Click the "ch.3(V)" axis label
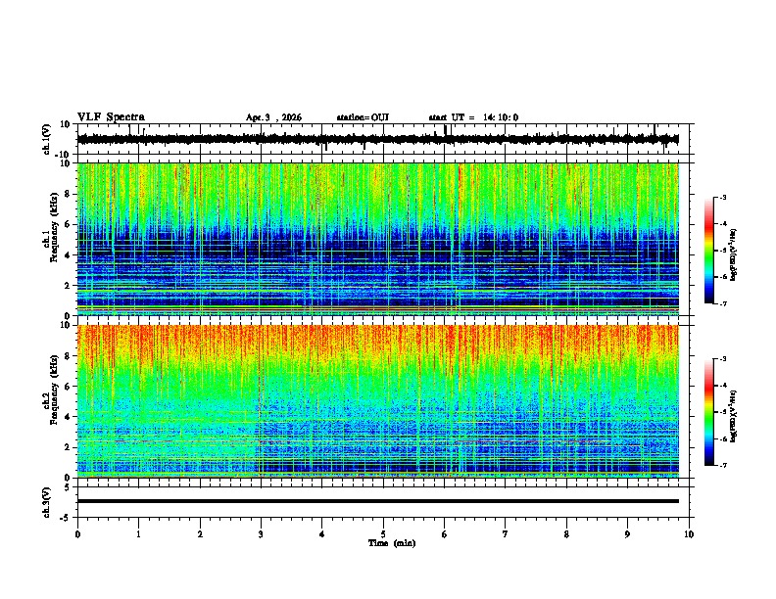This screenshot has height=599, width=776. 47,502
